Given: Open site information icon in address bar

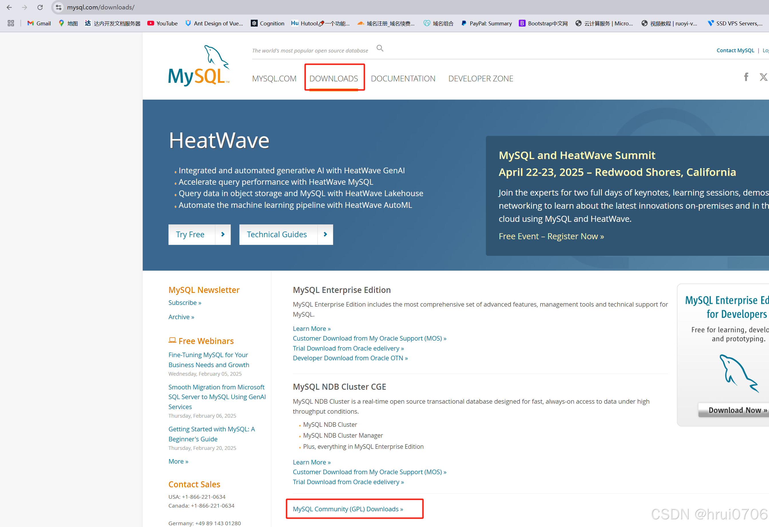Looking at the screenshot, I should coord(59,7).
